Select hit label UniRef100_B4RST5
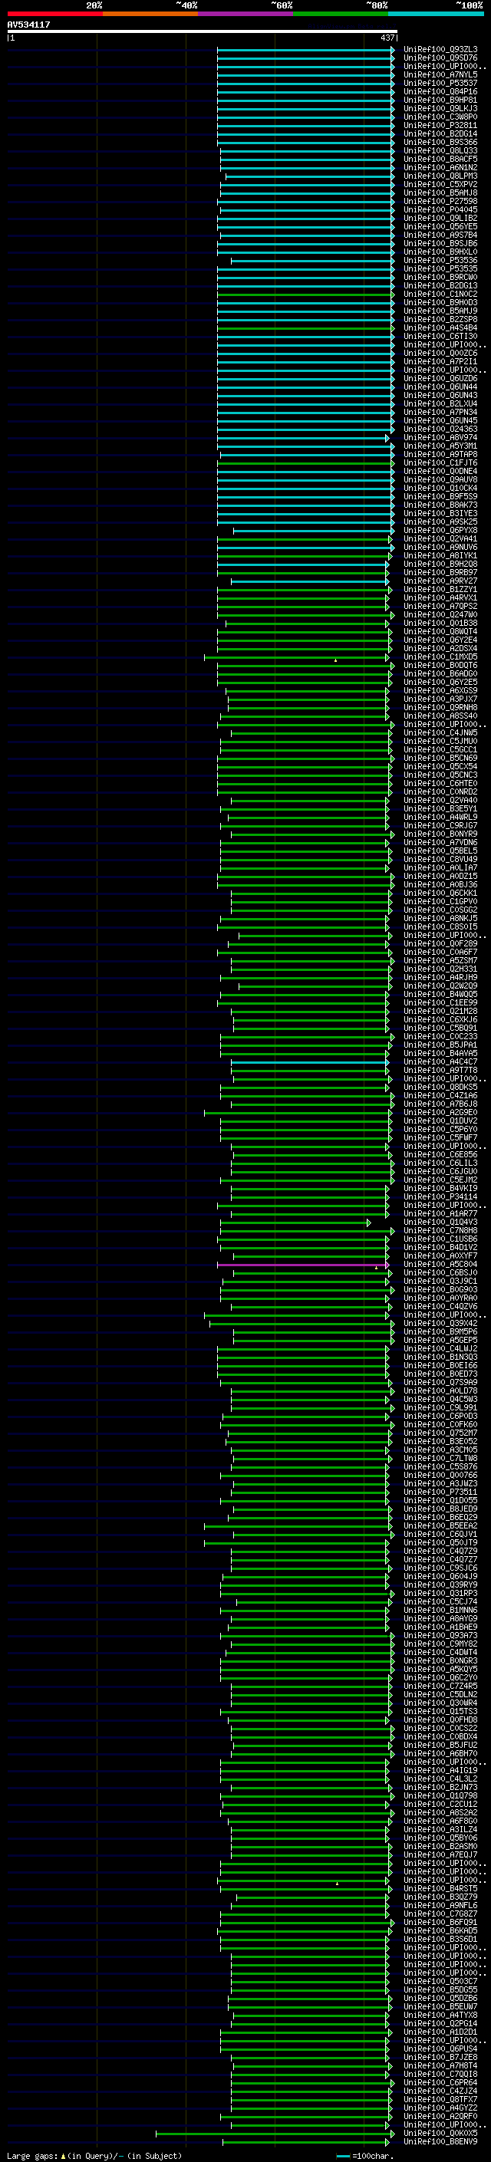Viewport: 491px width, 2162px height. (x=440, y=1888)
